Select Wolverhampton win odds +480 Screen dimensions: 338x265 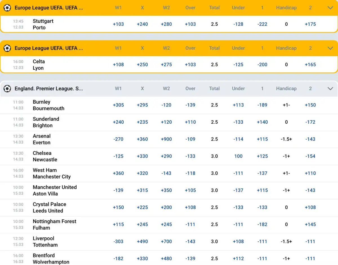(x=166, y=259)
